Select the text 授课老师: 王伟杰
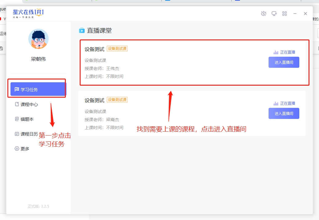This screenshot has height=220, width=319. click(102, 68)
